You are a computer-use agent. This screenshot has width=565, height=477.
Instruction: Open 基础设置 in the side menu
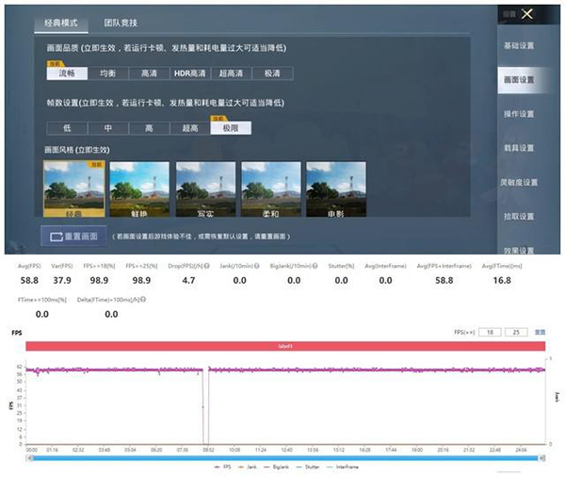point(519,45)
